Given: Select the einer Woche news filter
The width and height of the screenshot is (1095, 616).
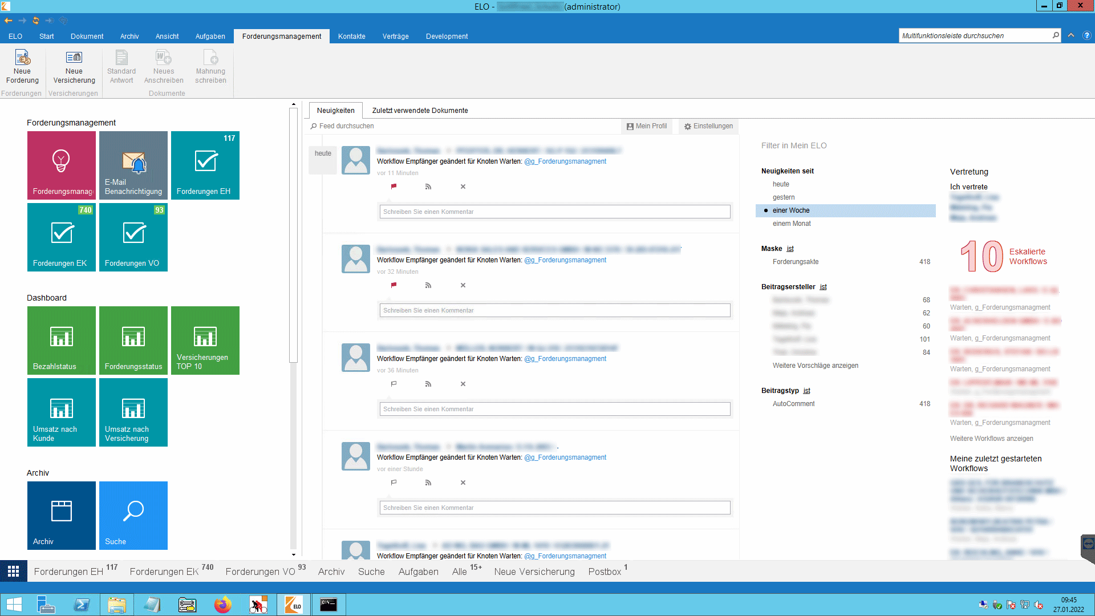Looking at the screenshot, I should (846, 210).
